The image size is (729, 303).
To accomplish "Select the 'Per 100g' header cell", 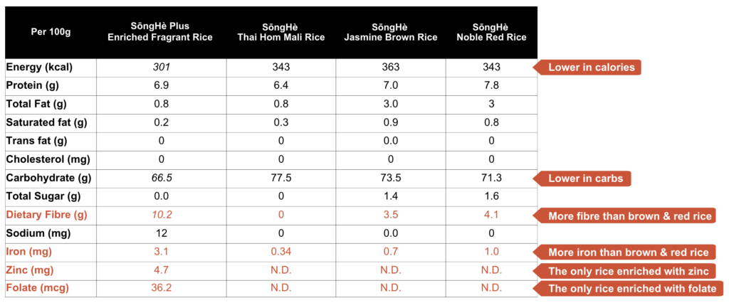I will tap(51, 32).
